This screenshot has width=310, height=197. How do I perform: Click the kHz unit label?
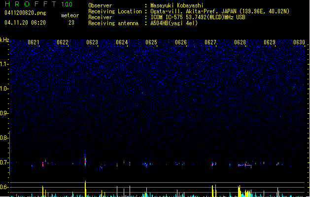click(4, 40)
